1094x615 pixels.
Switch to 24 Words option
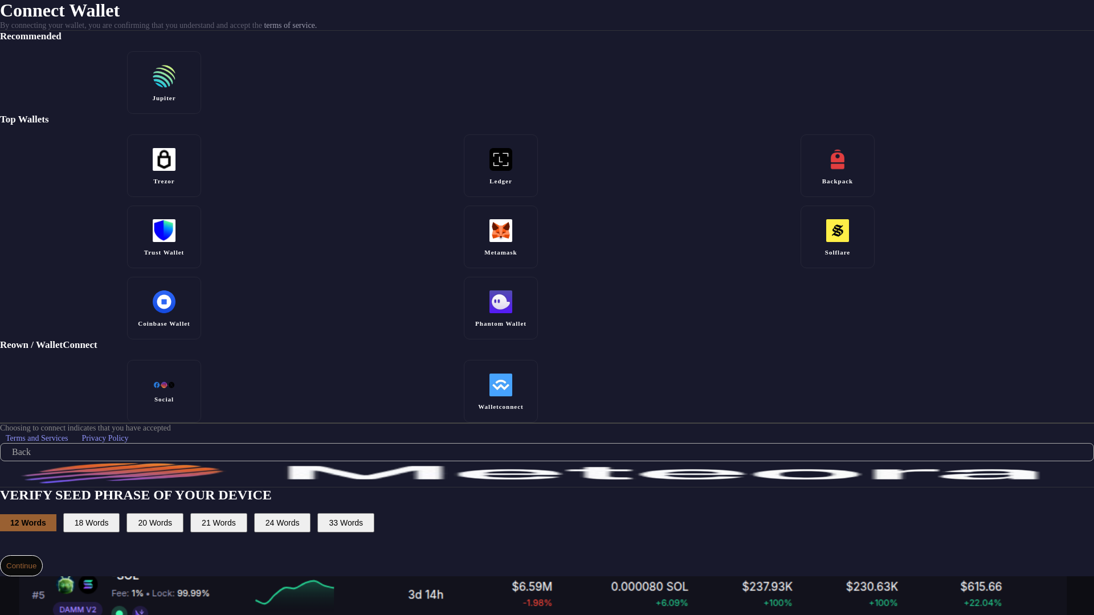pyautogui.click(x=282, y=523)
